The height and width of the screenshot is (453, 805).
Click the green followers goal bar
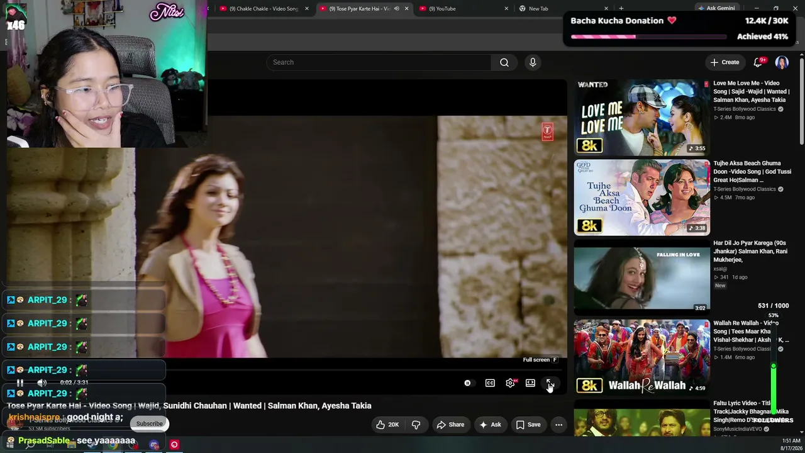773,390
